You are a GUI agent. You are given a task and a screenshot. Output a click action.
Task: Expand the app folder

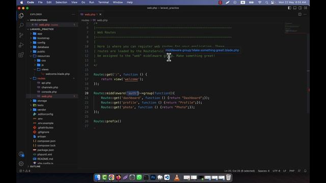coord(40,34)
